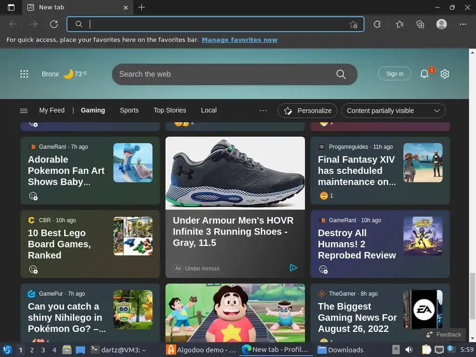Click the AdChoices triangle icon

(293, 268)
